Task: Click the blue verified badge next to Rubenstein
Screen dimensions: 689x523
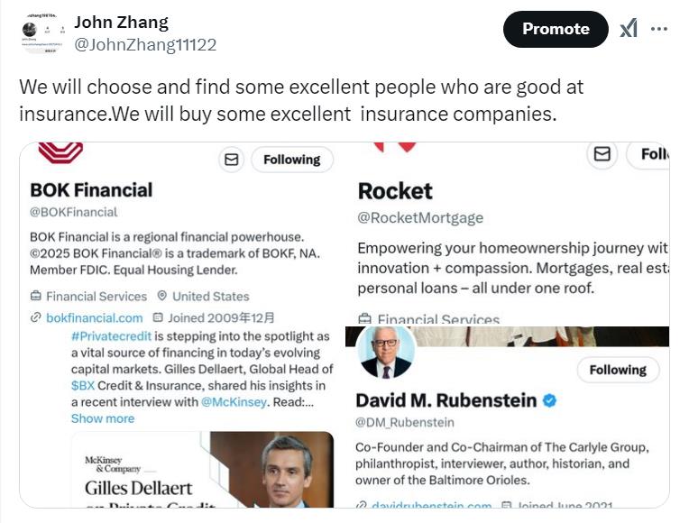Action: 548,400
